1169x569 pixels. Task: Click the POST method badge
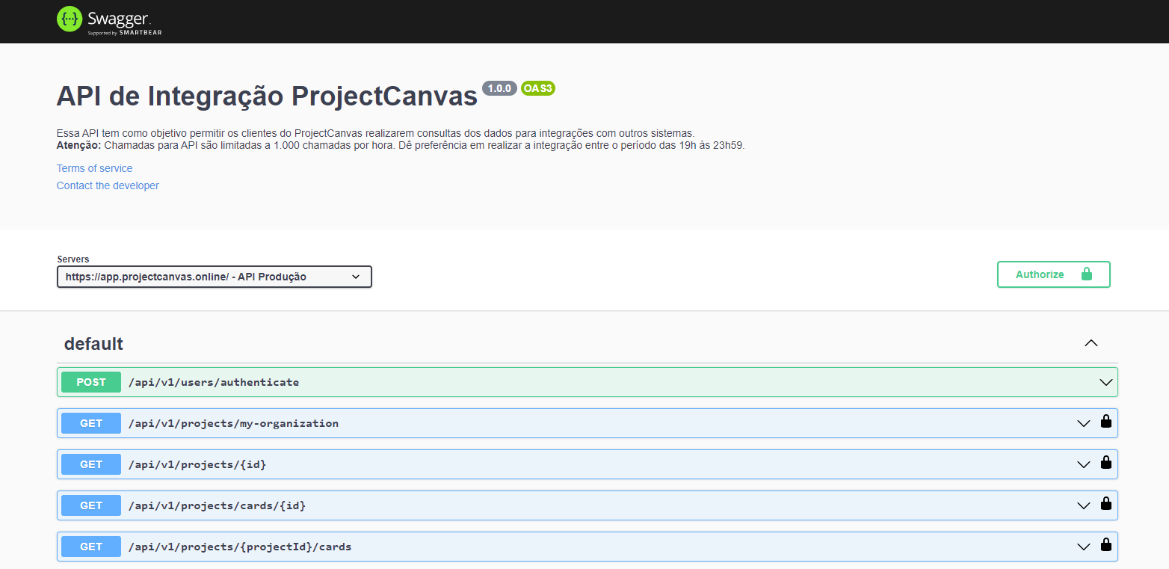coord(91,382)
